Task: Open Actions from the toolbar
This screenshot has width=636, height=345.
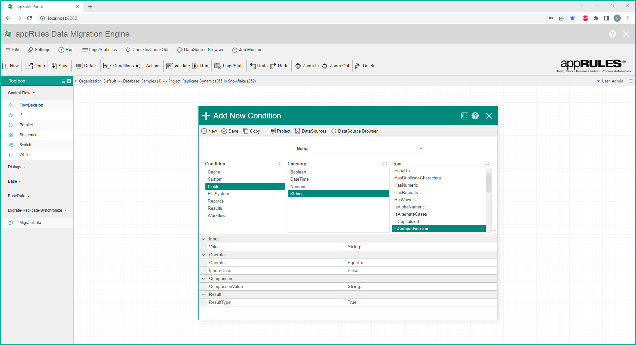Action: 149,66
